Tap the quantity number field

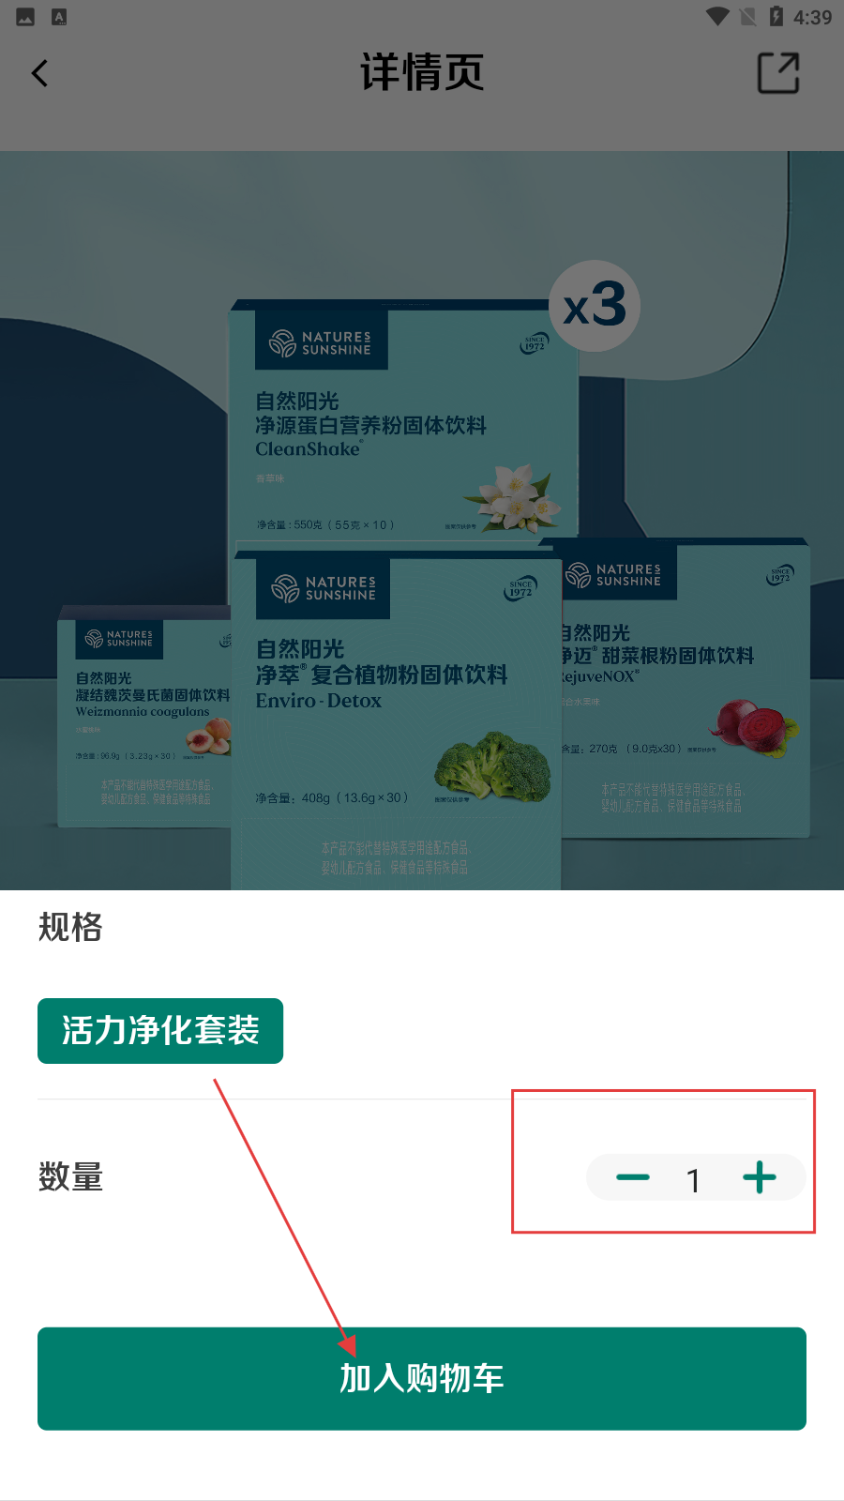(694, 1179)
